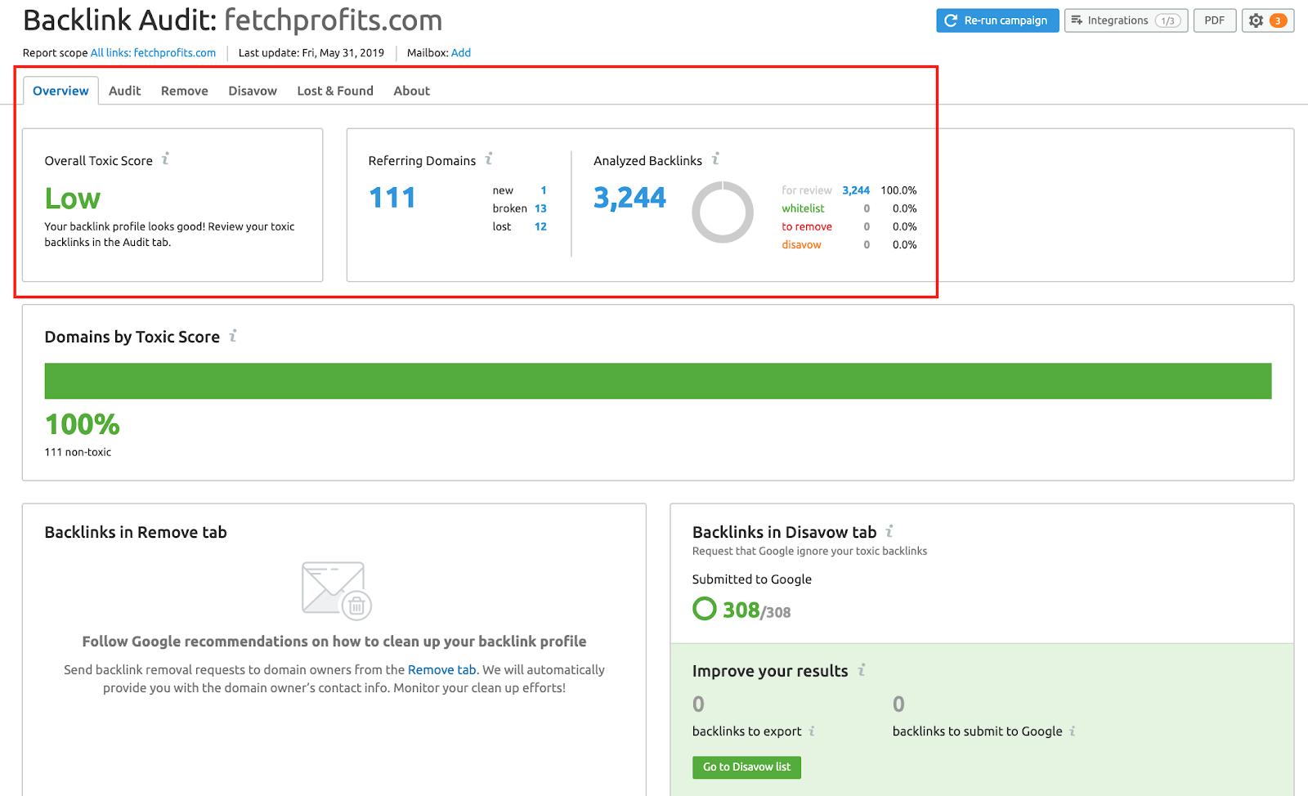Export report with the PDF button
The image size is (1308, 796).
[1214, 20]
